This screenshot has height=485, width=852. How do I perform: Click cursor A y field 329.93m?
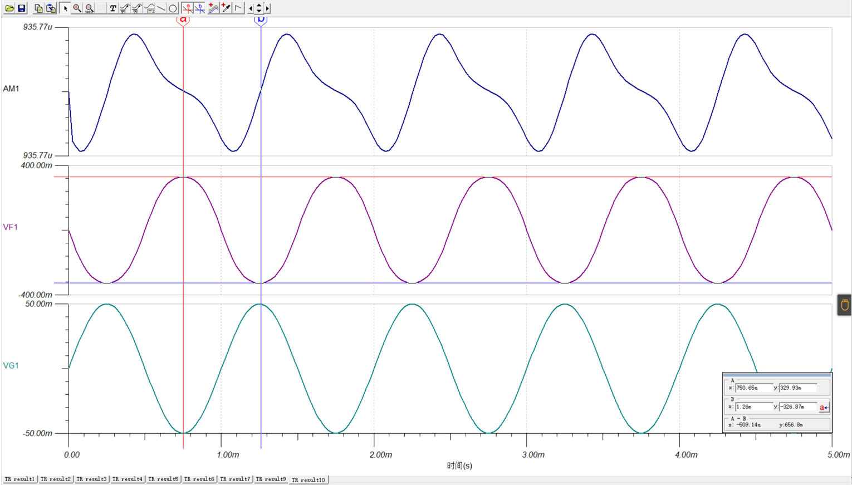pyautogui.click(x=797, y=388)
